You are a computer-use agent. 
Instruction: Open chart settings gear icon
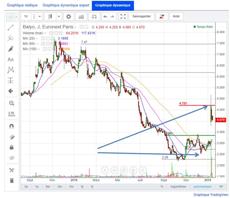click(x=69, y=17)
